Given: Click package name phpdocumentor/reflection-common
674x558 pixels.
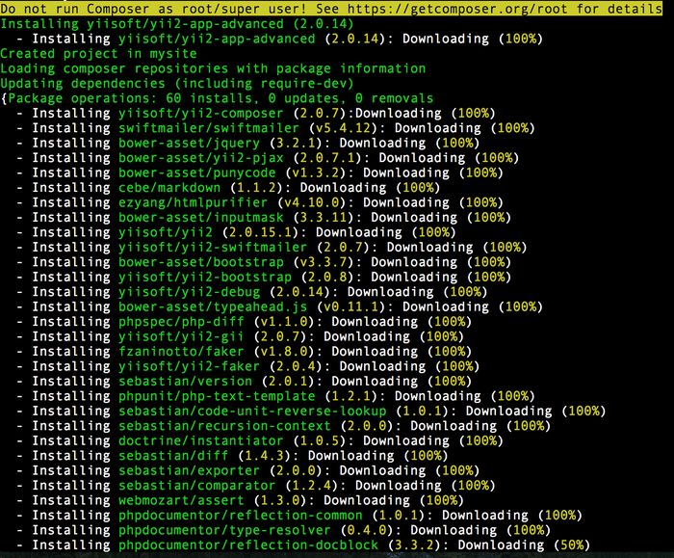Looking at the screenshot, I should [241, 516].
